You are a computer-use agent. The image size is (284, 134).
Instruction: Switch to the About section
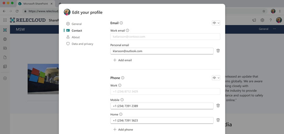(x=75, y=37)
